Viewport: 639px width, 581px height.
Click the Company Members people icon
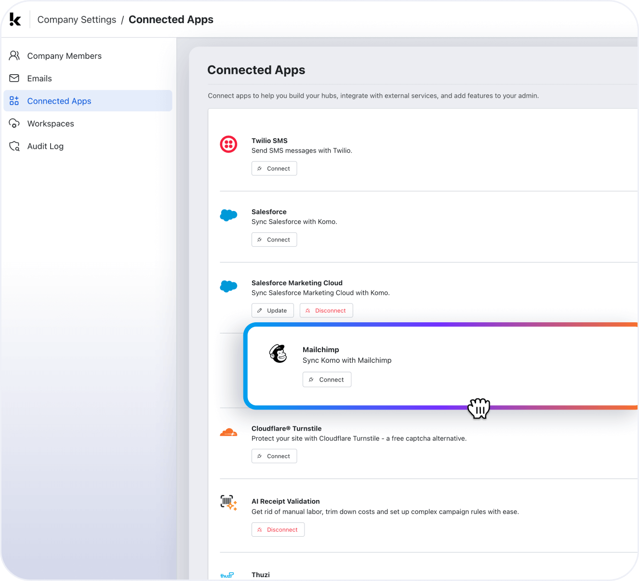(x=14, y=56)
